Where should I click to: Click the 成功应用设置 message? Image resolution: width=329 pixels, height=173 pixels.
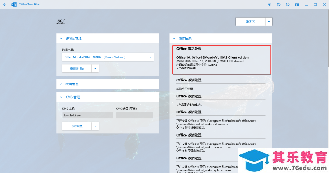tap(184, 89)
